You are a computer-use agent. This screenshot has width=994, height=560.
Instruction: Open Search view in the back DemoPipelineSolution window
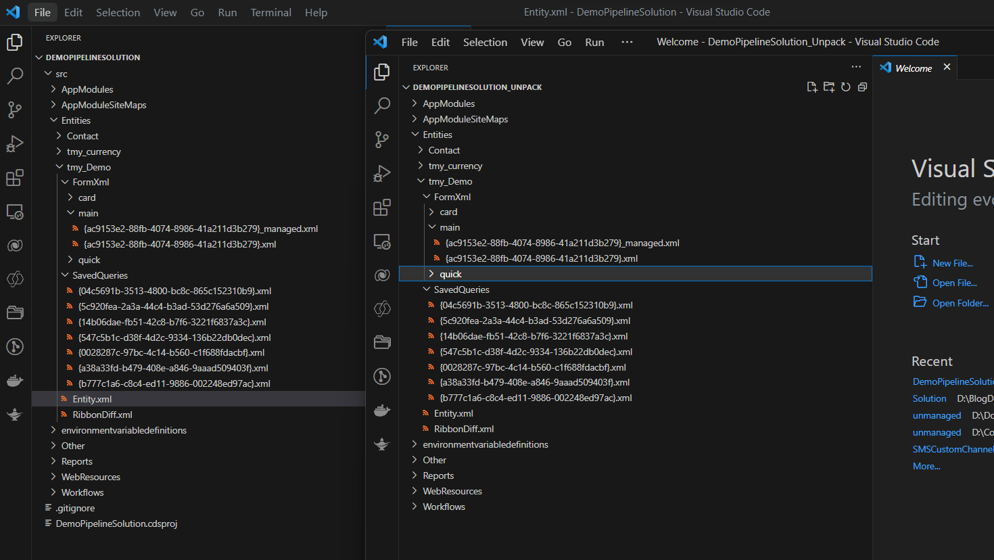click(15, 76)
